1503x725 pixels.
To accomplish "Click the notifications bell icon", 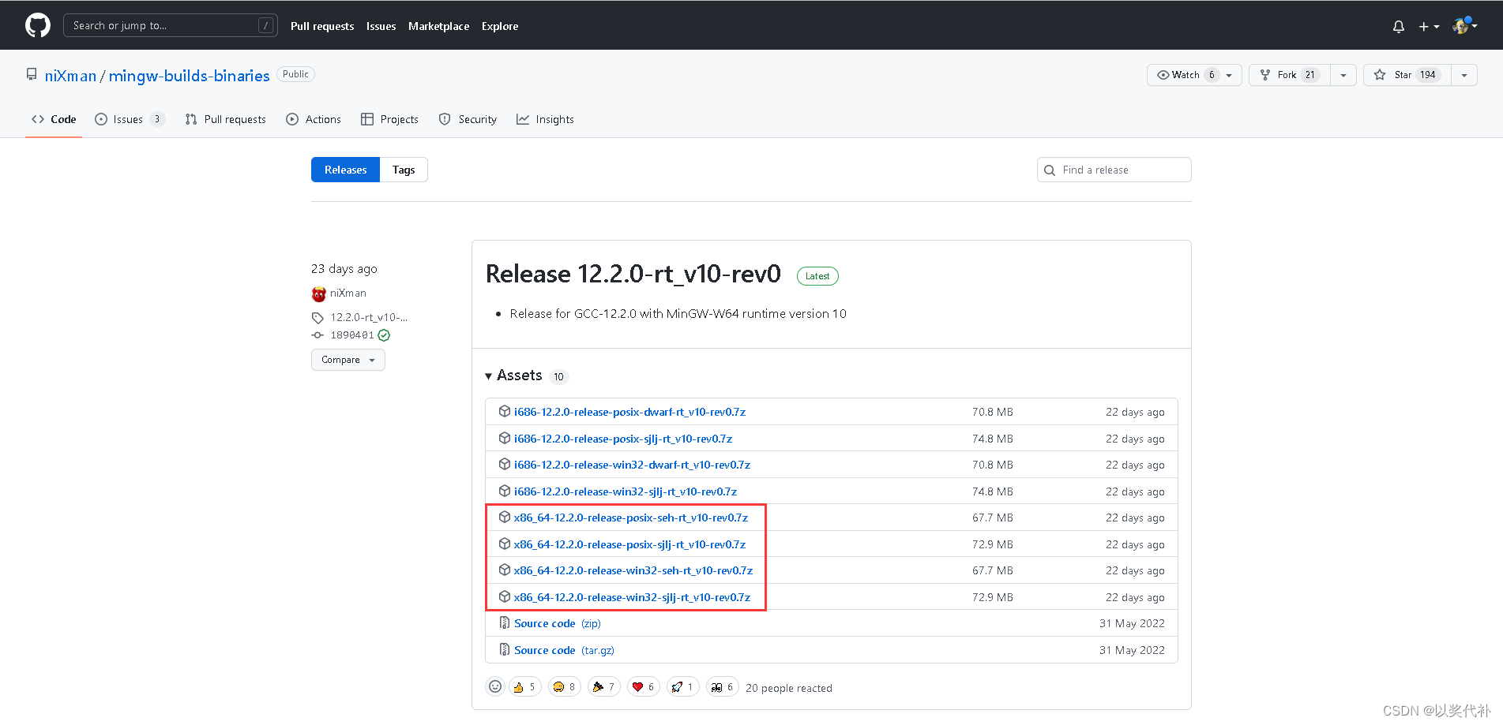I will [1398, 26].
